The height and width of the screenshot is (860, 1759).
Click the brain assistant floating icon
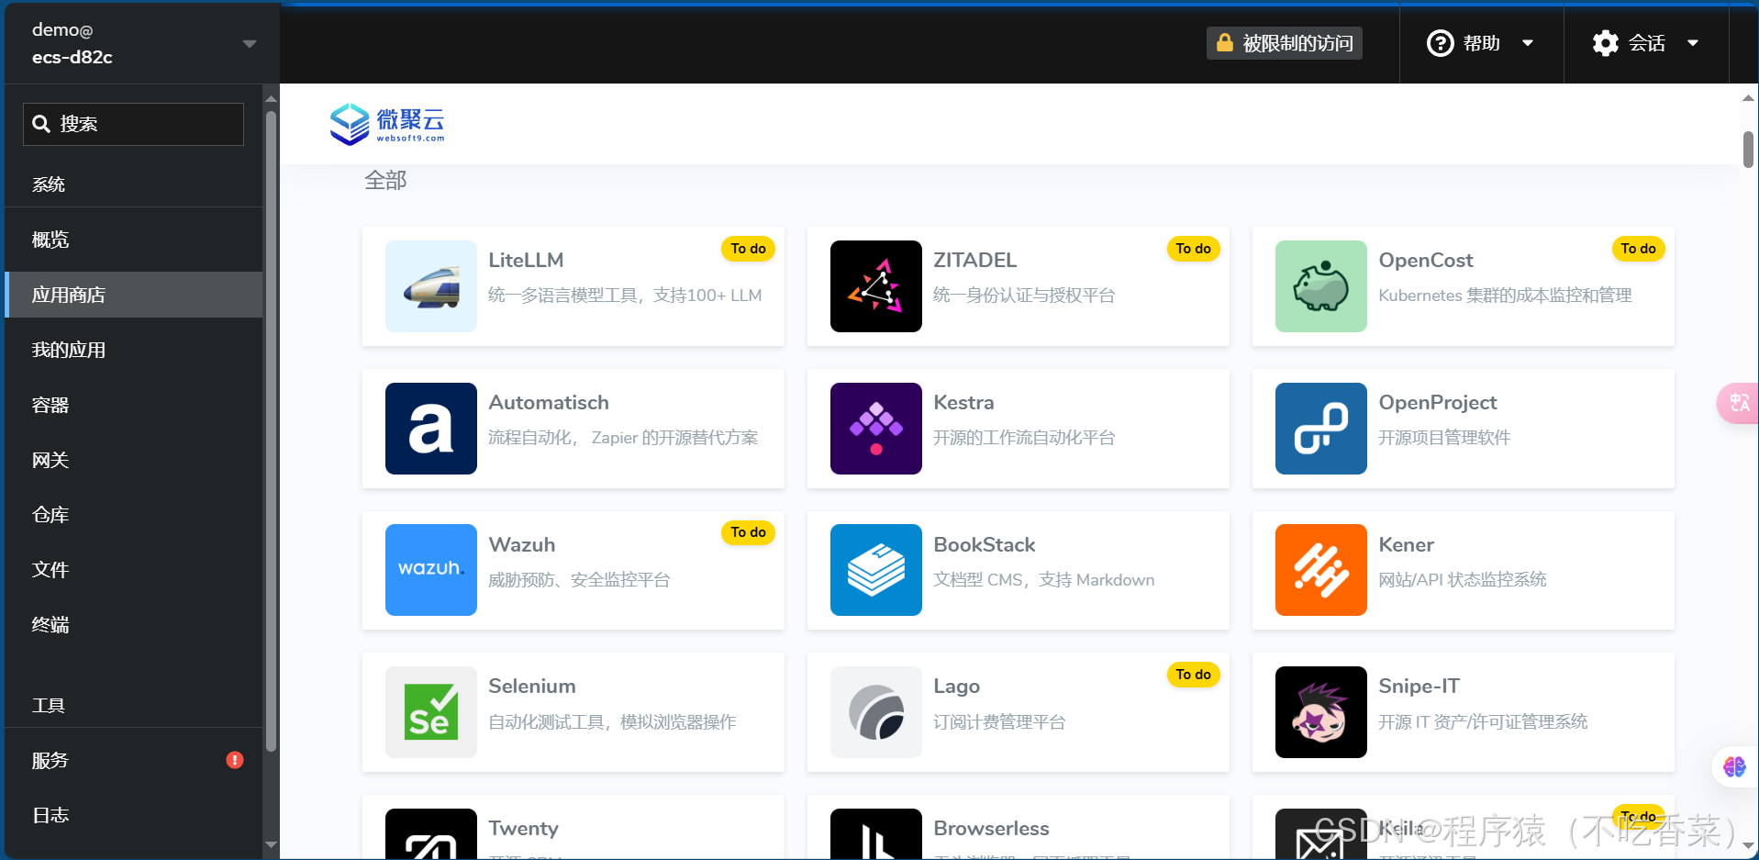(1734, 766)
